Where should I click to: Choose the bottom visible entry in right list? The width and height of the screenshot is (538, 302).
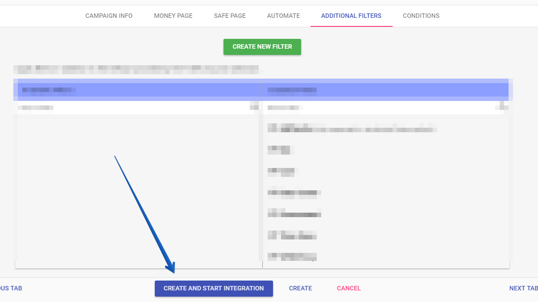[292, 256]
